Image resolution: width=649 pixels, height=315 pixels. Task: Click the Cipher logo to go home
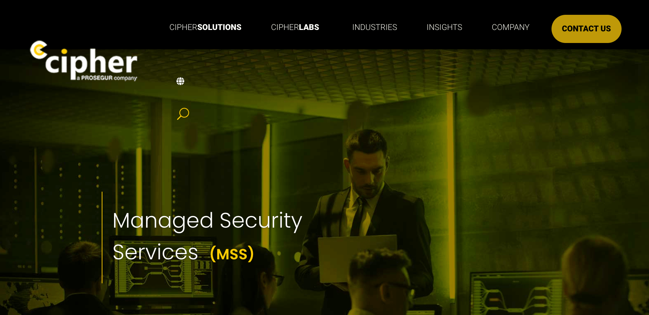tap(84, 61)
